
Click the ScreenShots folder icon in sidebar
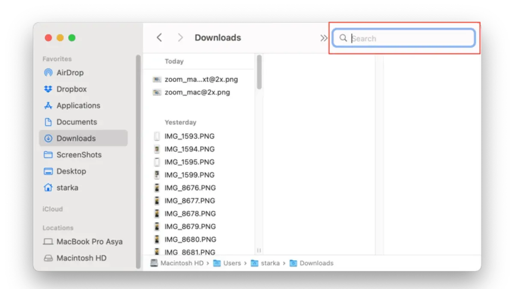(x=48, y=155)
